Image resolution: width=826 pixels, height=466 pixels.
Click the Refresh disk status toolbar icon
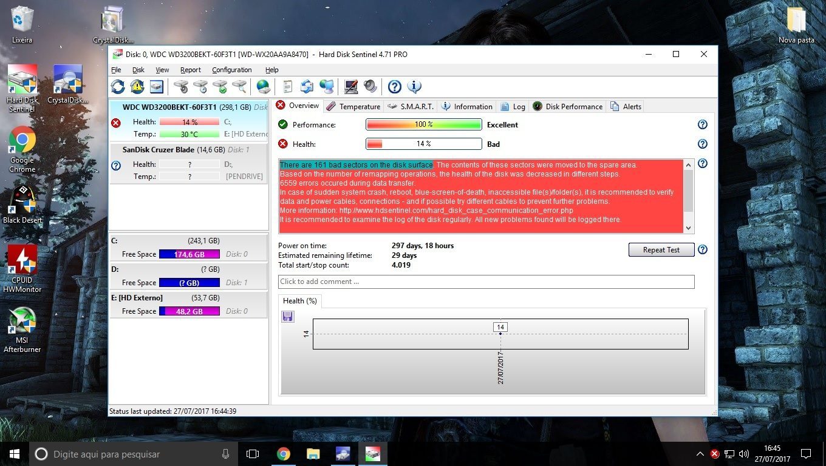118,87
